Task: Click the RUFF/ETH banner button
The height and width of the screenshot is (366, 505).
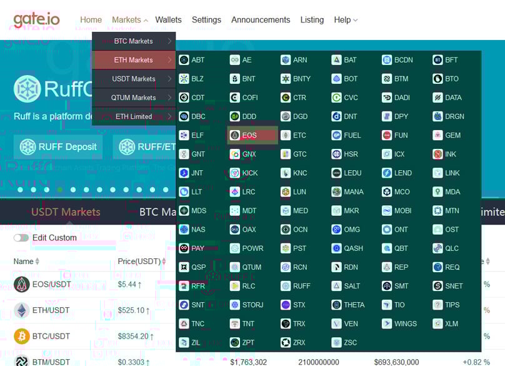Action: tap(144, 147)
